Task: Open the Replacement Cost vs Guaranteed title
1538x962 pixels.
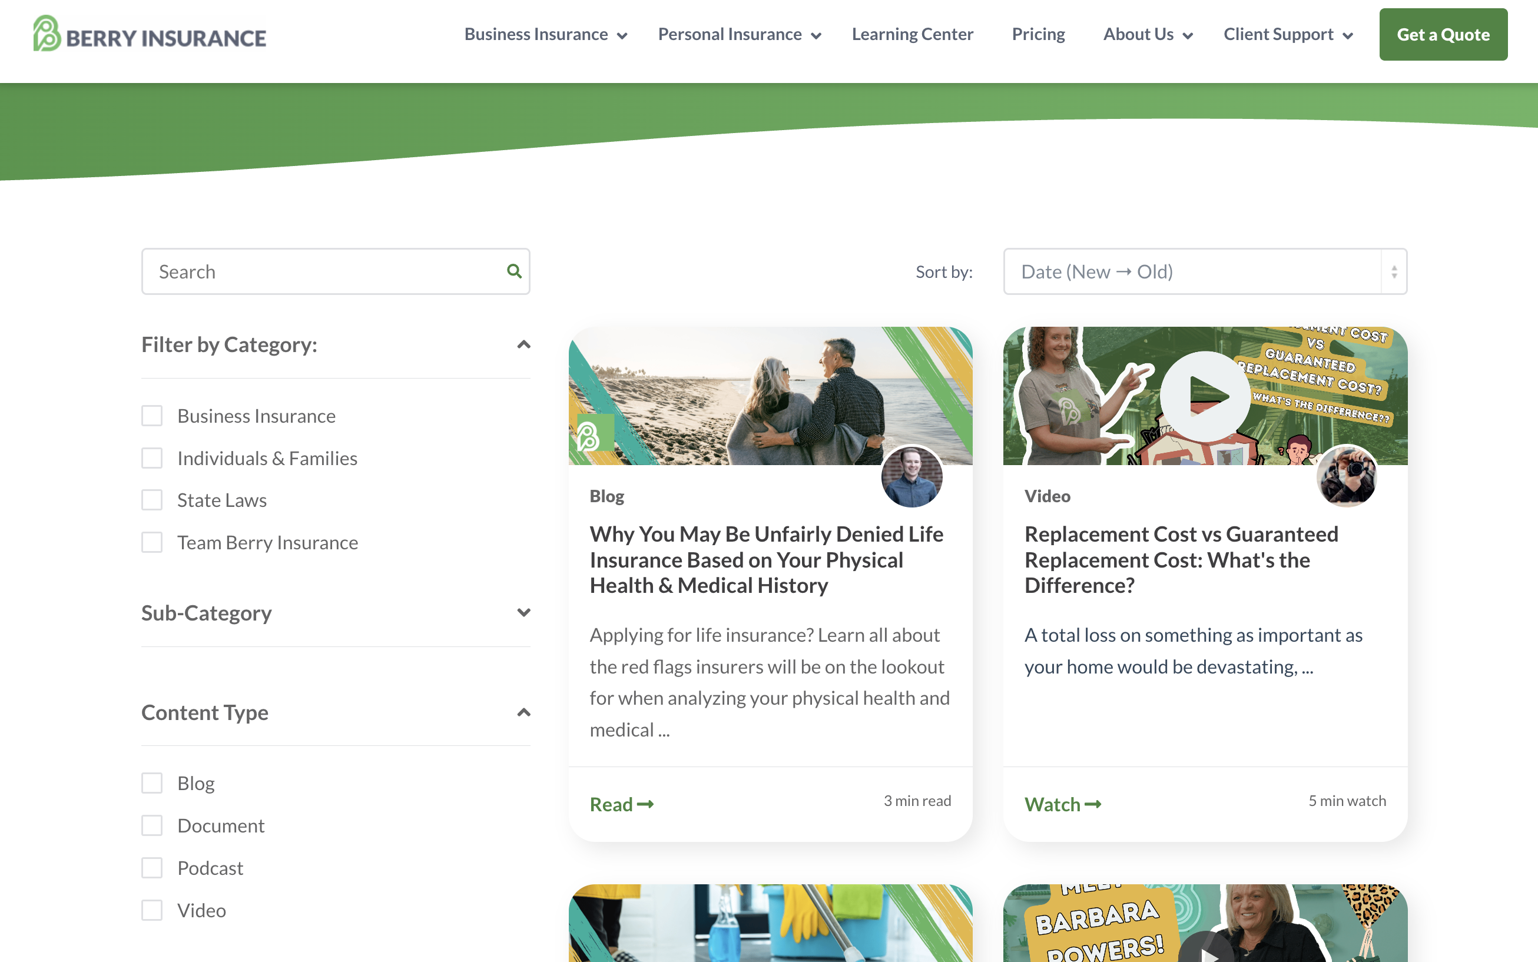Action: [x=1181, y=560]
